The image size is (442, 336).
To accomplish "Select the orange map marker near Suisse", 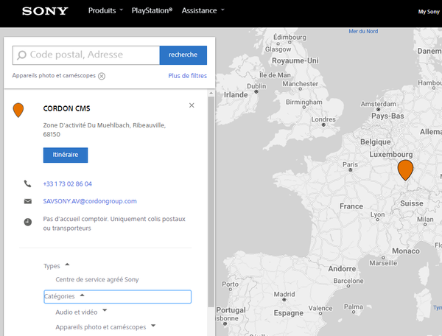I will point(404,169).
